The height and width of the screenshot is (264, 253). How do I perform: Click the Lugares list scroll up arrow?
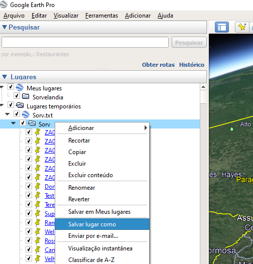pos(203,87)
